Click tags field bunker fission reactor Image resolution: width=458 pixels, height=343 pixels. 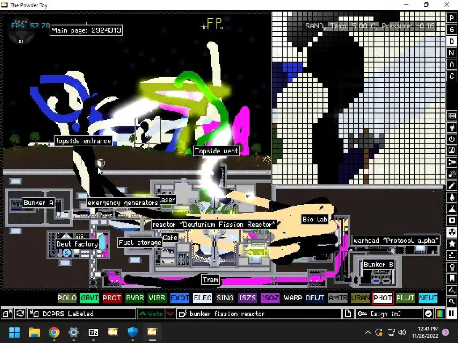[259, 314]
